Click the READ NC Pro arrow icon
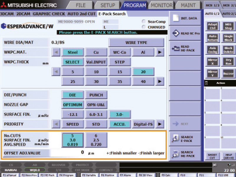Image resolution: width=236 pixels, height=177 pixels. click(x=176, y=33)
